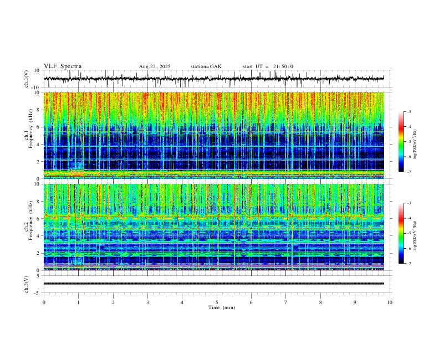Click the ch.3 flat voltage trace

(x=214, y=284)
